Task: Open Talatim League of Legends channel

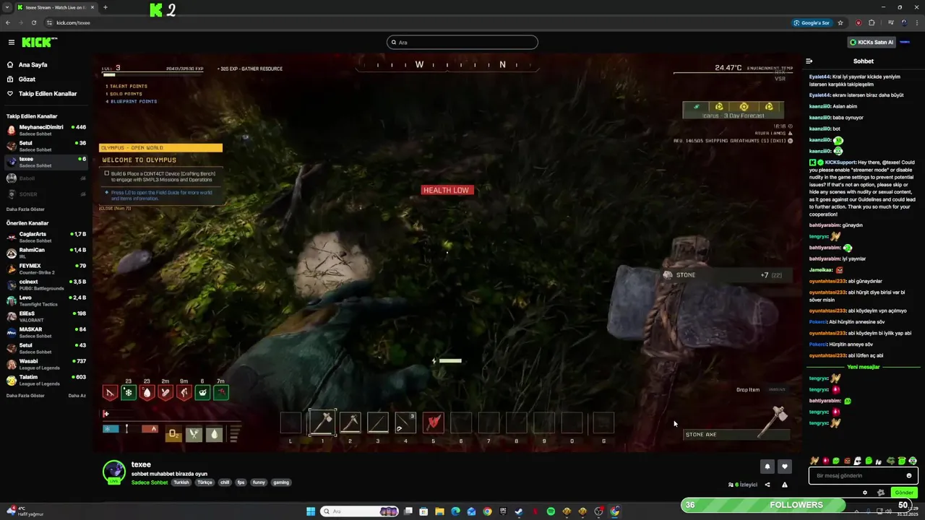Action: [x=46, y=380]
